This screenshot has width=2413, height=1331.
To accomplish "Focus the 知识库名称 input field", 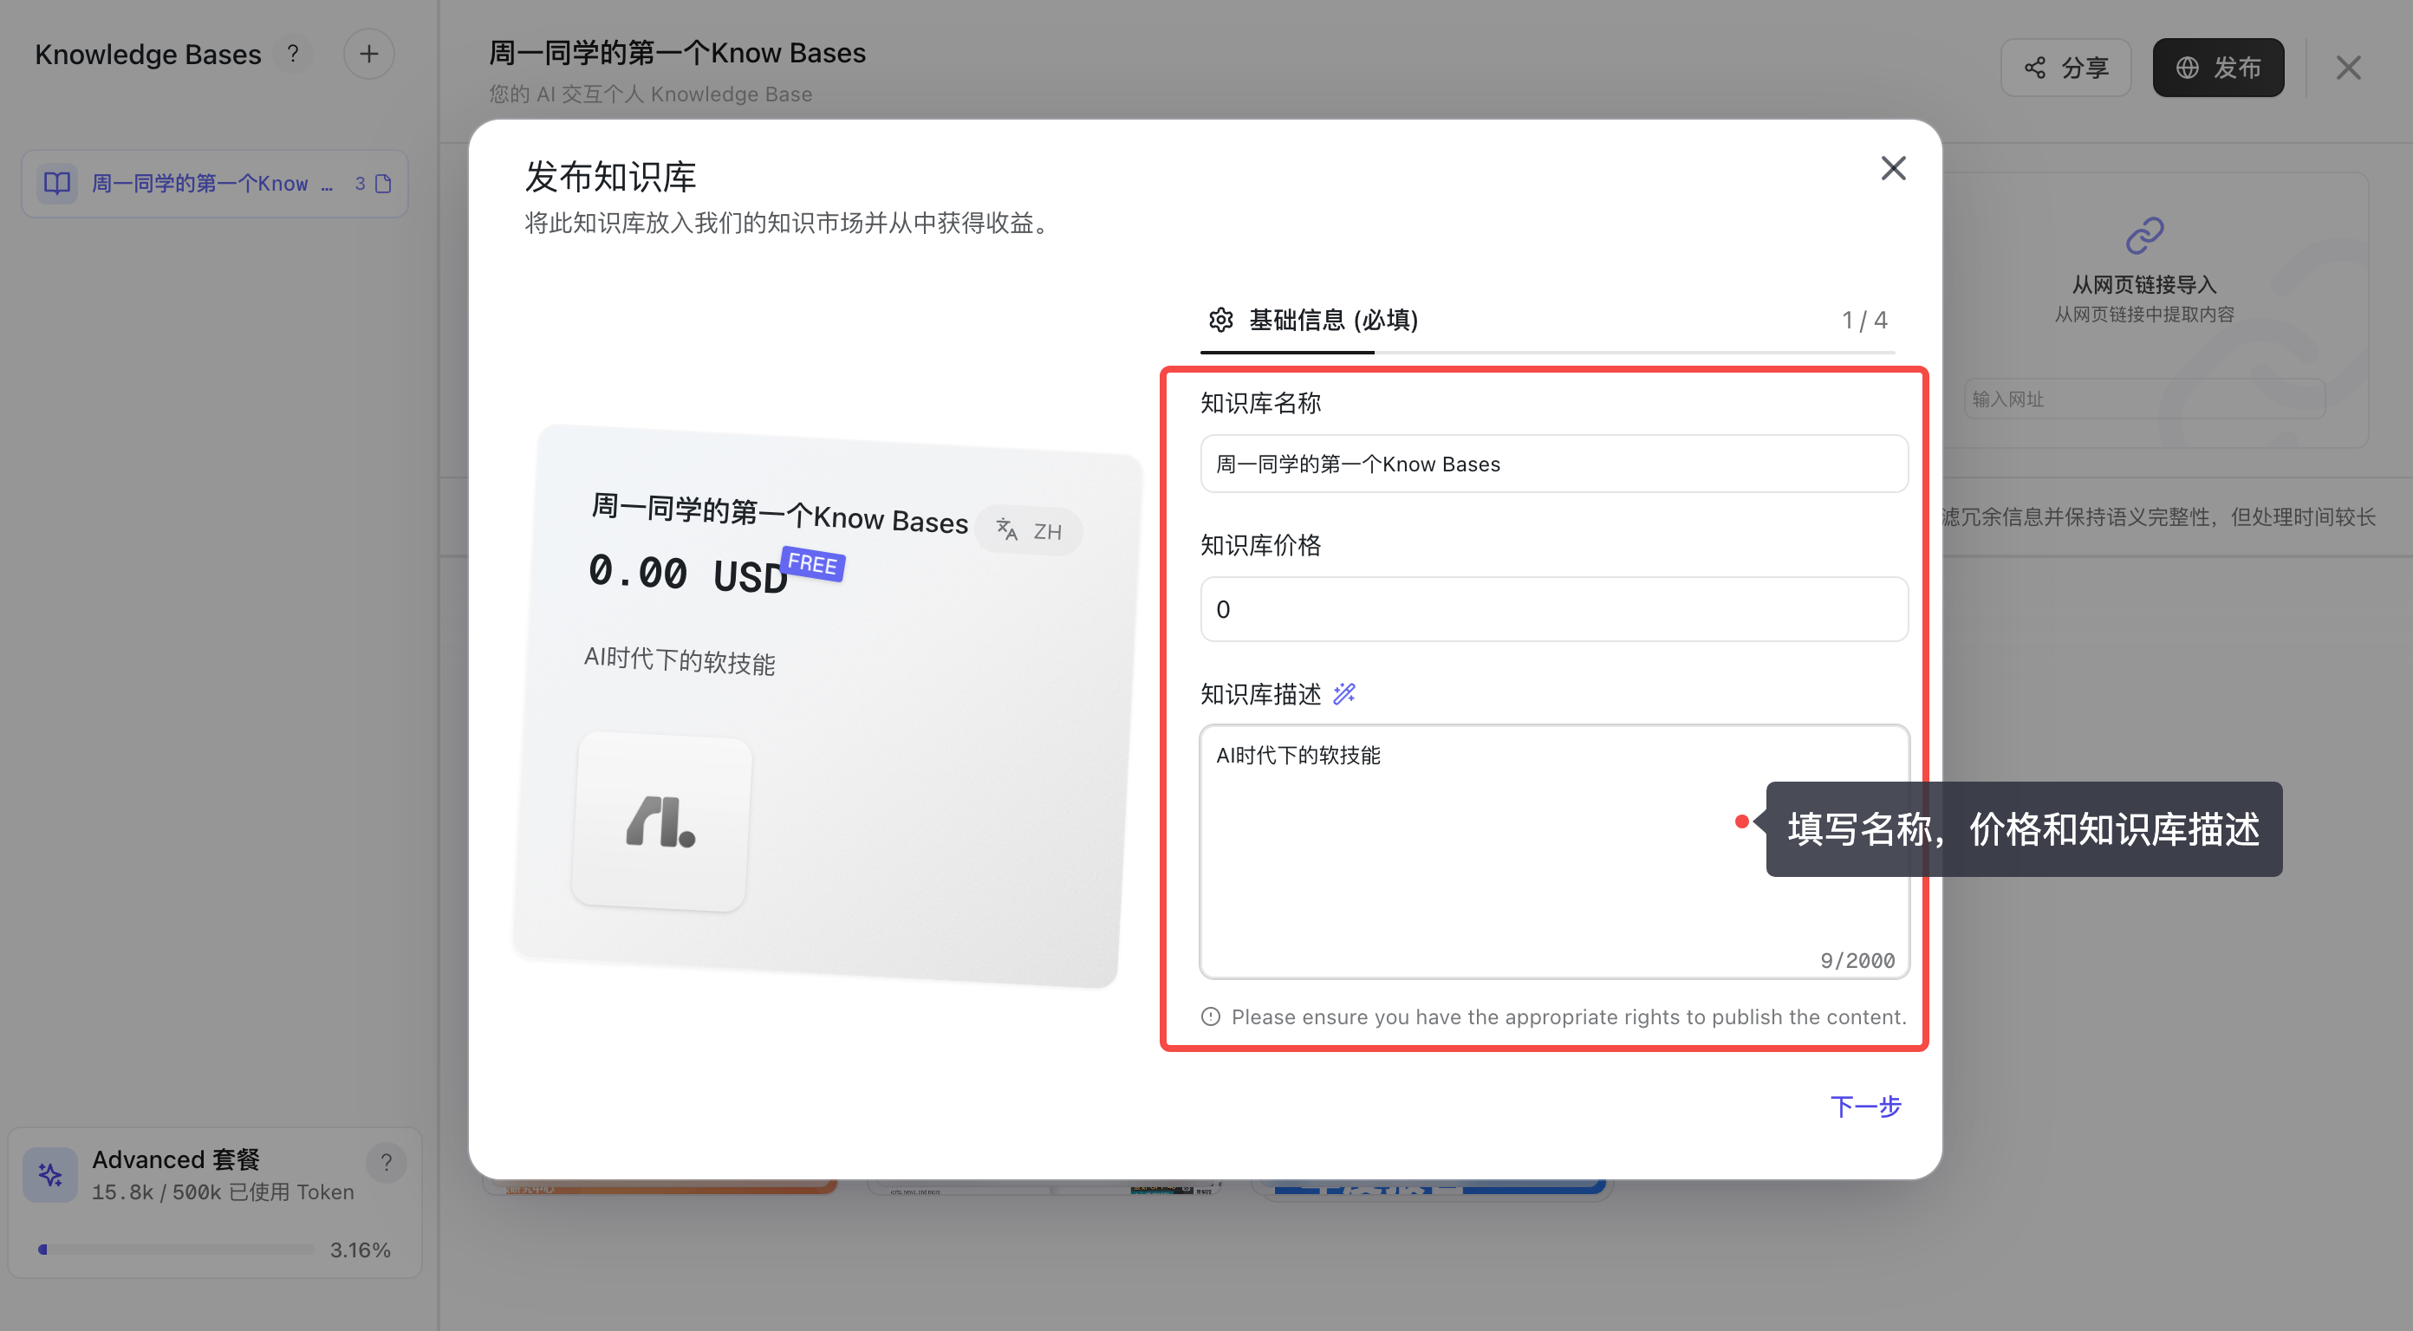I will click(x=1553, y=464).
